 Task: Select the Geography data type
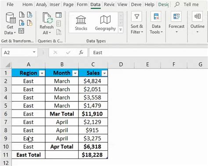(x=105, y=23)
